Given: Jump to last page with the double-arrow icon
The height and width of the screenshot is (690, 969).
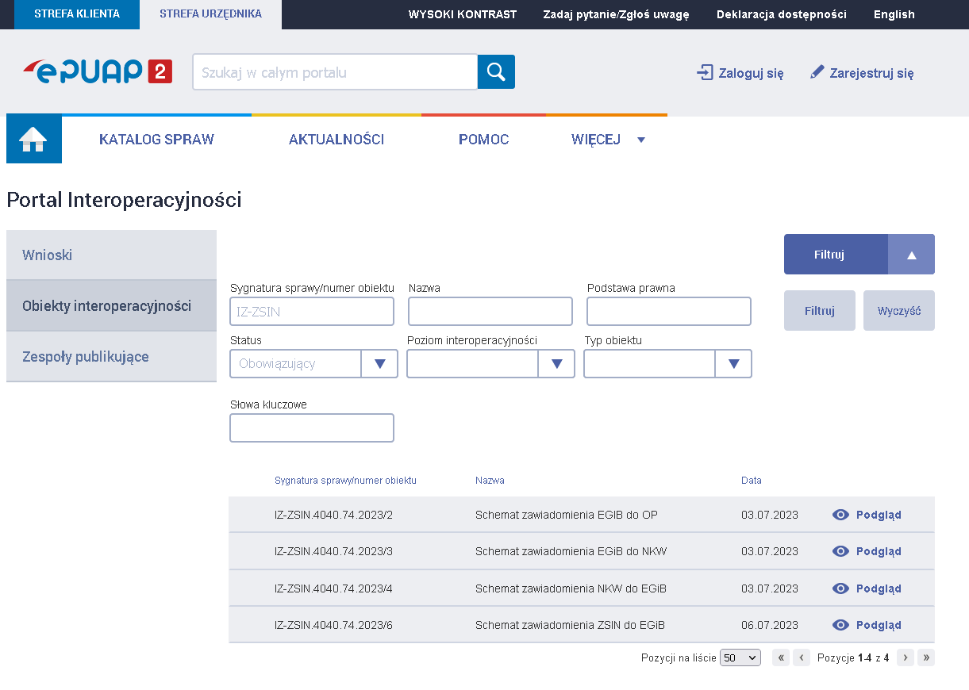Looking at the screenshot, I should [925, 657].
